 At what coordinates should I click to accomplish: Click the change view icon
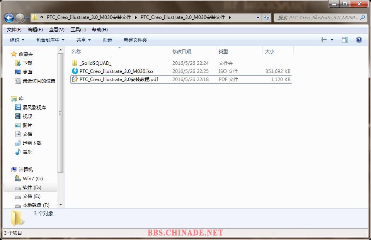324,40
